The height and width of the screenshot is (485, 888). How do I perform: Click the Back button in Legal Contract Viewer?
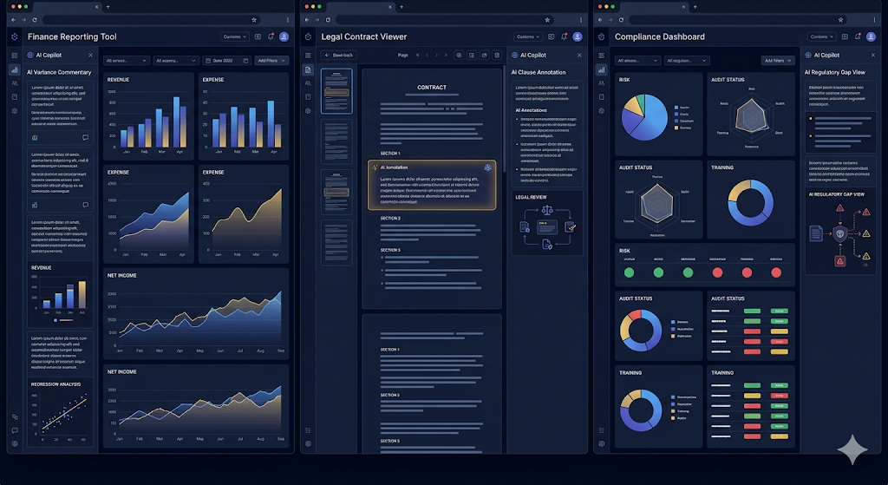(x=339, y=56)
